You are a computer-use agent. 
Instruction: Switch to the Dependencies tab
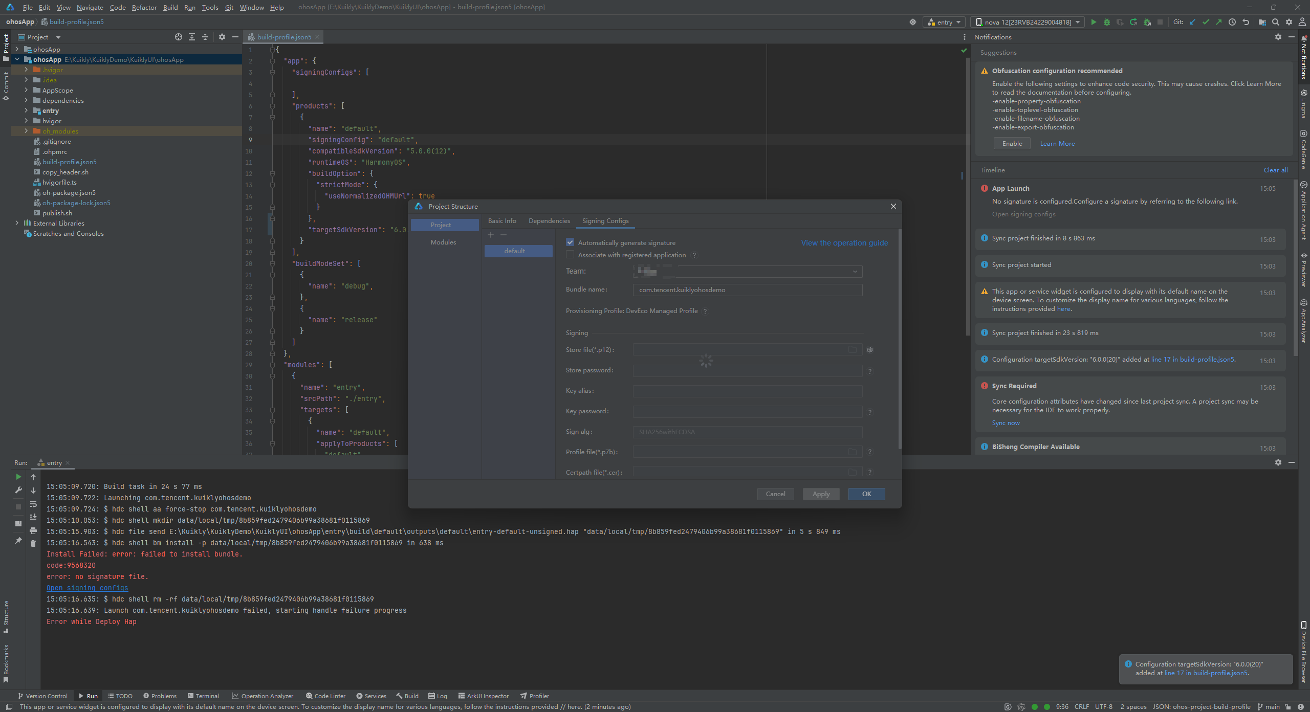click(x=549, y=220)
